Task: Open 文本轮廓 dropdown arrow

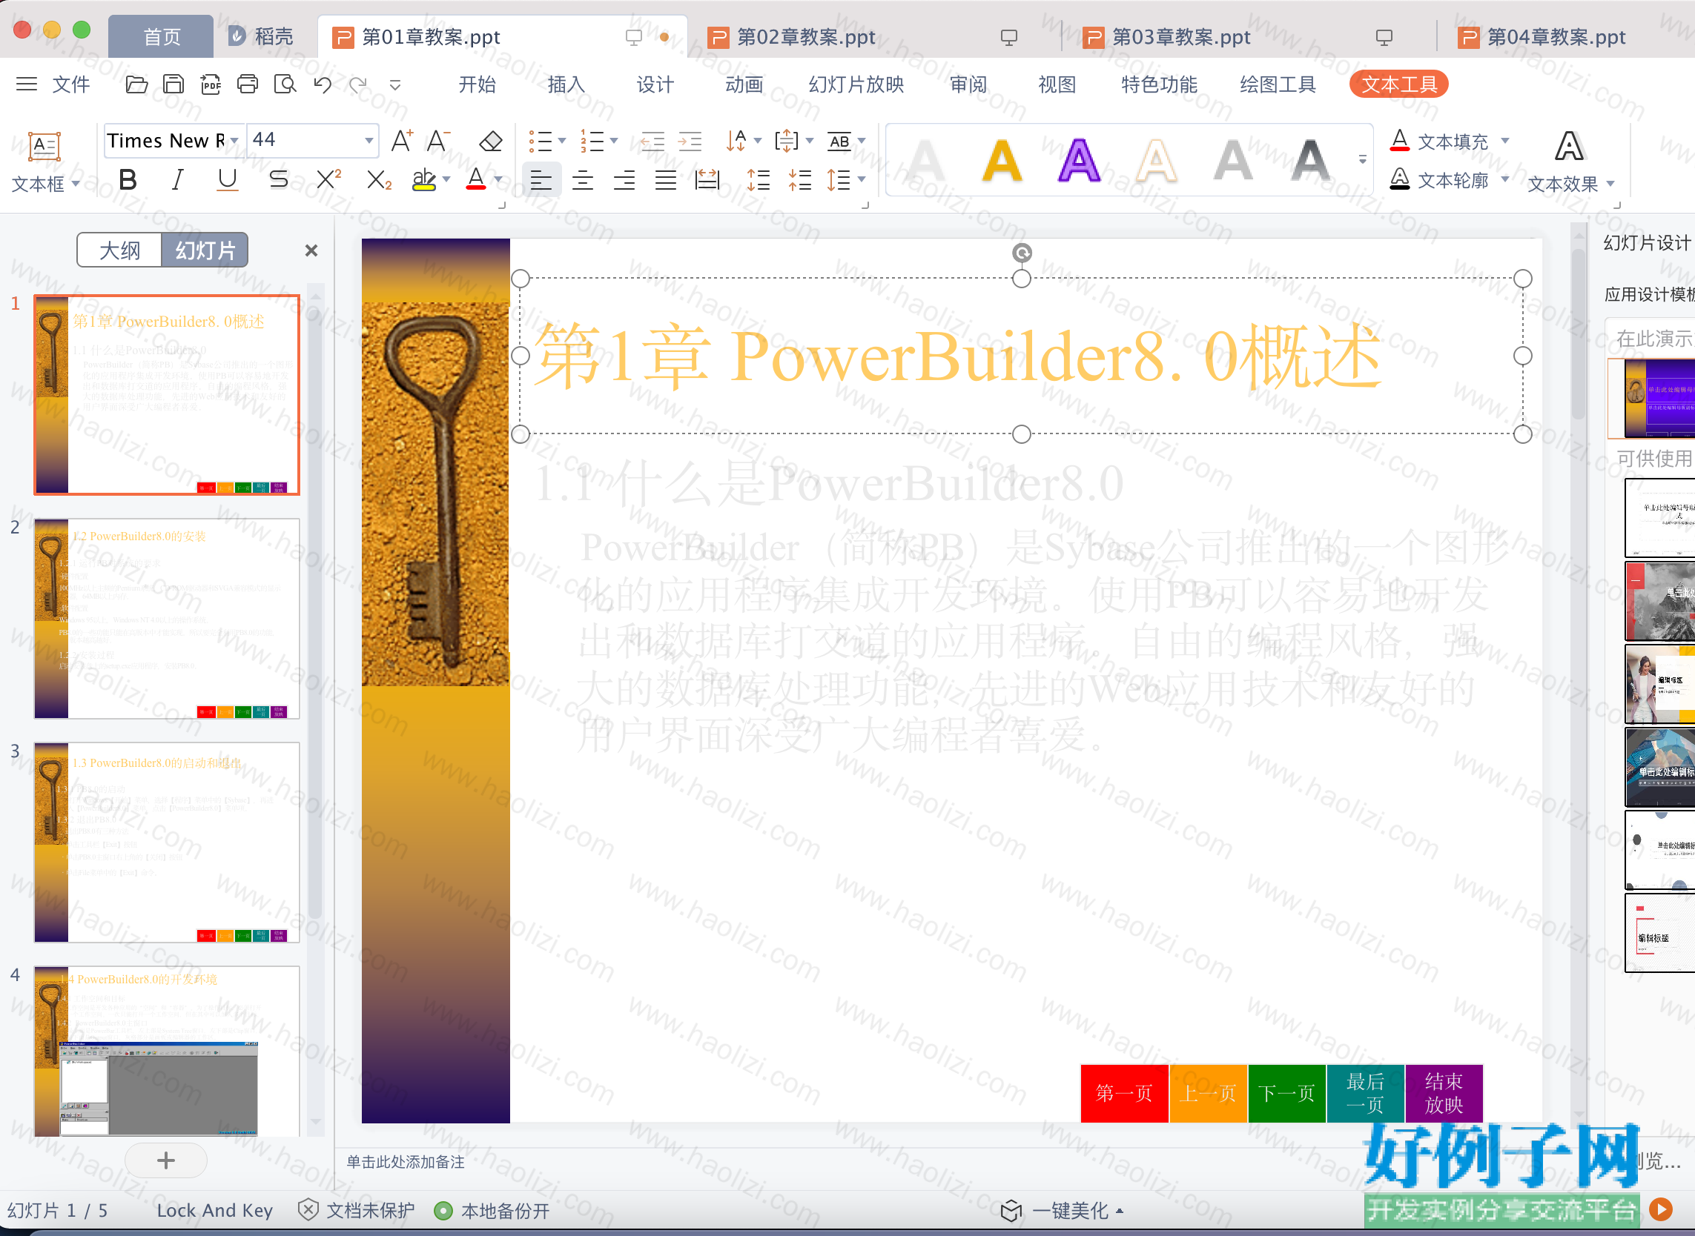Action: 1505,179
